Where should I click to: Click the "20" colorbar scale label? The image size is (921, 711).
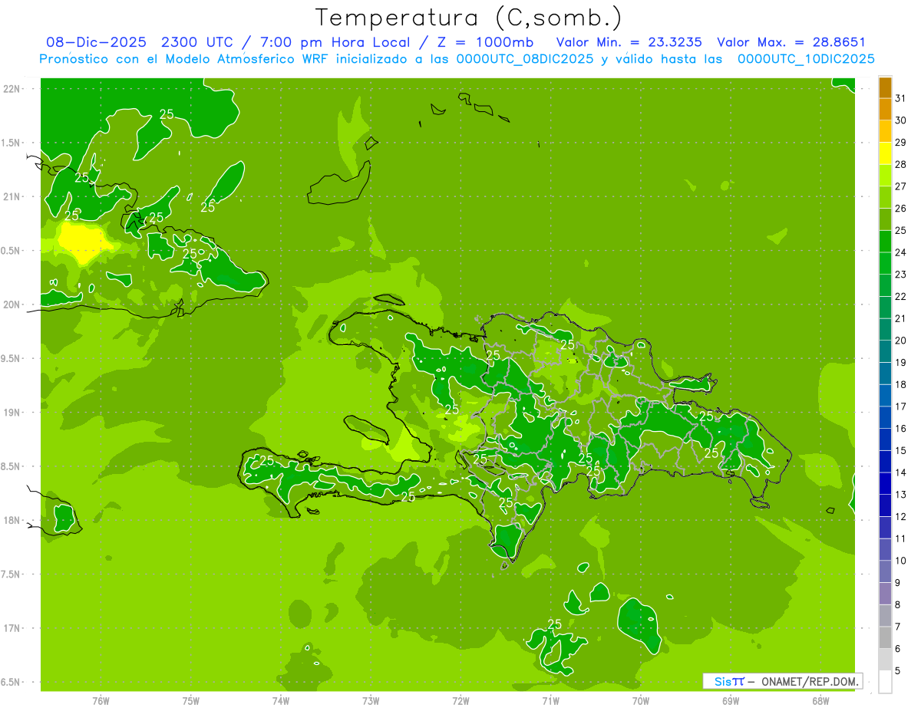900,341
